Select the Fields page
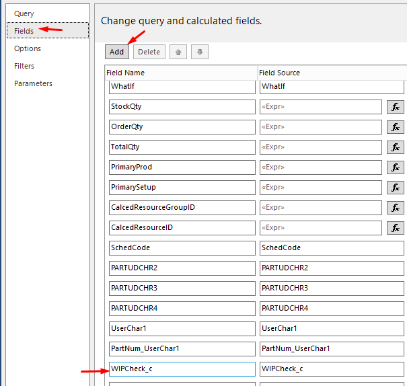This screenshot has width=407, height=386. tap(48, 31)
